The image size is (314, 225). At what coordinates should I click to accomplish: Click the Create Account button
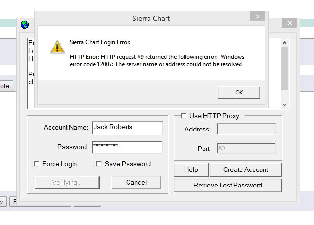[245, 169]
